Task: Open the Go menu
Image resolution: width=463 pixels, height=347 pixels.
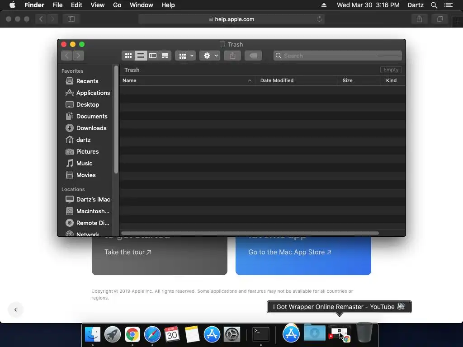Action: click(117, 5)
